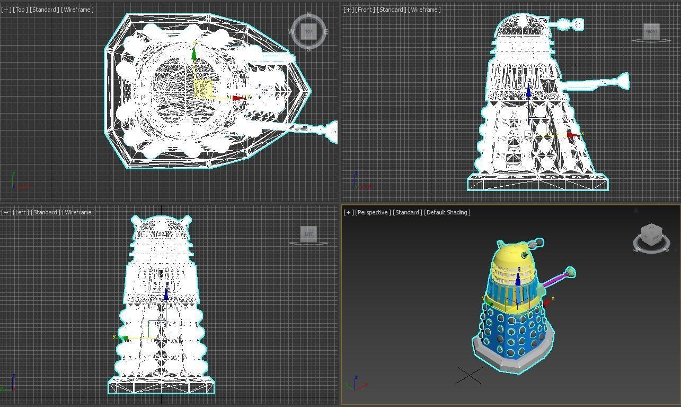
Task: Grab the red X-axis arrow in Perspective viewport
Action: (547, 302)
